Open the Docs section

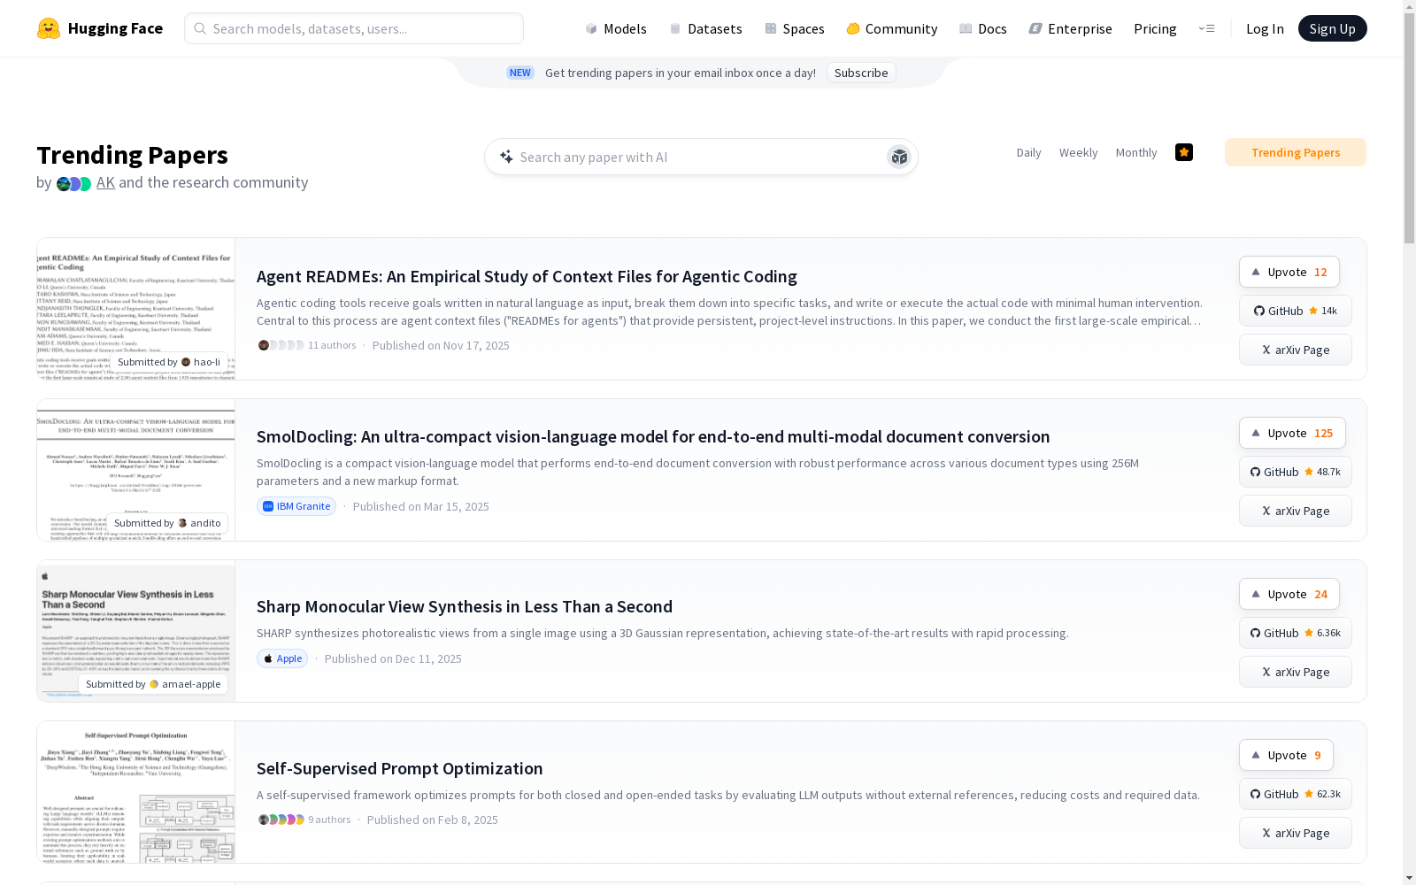[x=982, y=28]
